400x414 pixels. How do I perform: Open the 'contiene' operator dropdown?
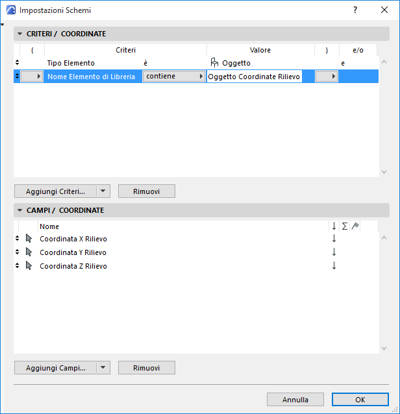(173, 77)
